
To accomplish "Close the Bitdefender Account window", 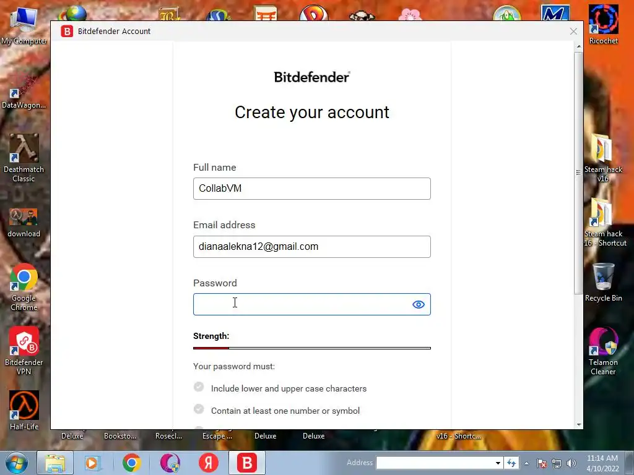I will pyautogui.click(x=573, y=31).
